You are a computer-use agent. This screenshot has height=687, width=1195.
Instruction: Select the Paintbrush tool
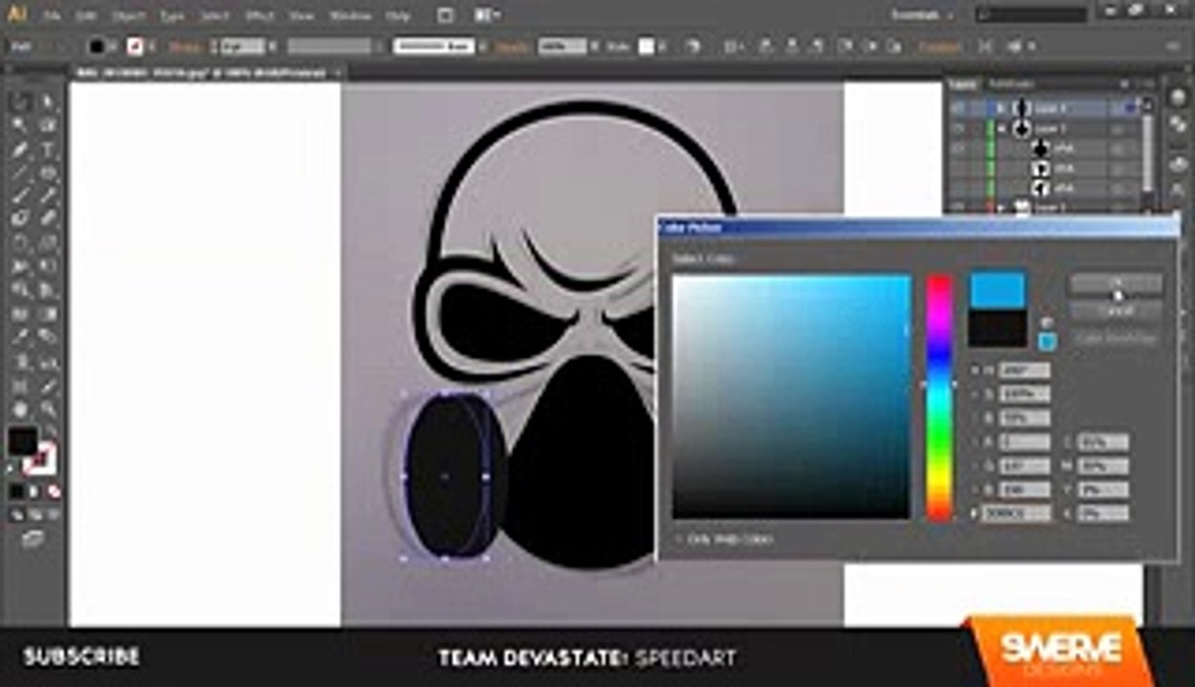click(20, 196)
